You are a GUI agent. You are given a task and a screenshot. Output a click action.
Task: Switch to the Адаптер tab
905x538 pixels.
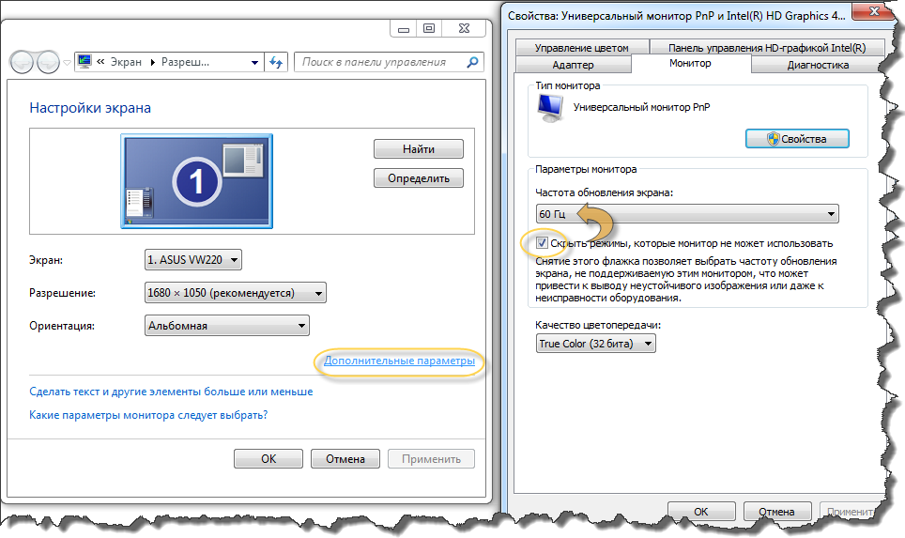[573, 65]
